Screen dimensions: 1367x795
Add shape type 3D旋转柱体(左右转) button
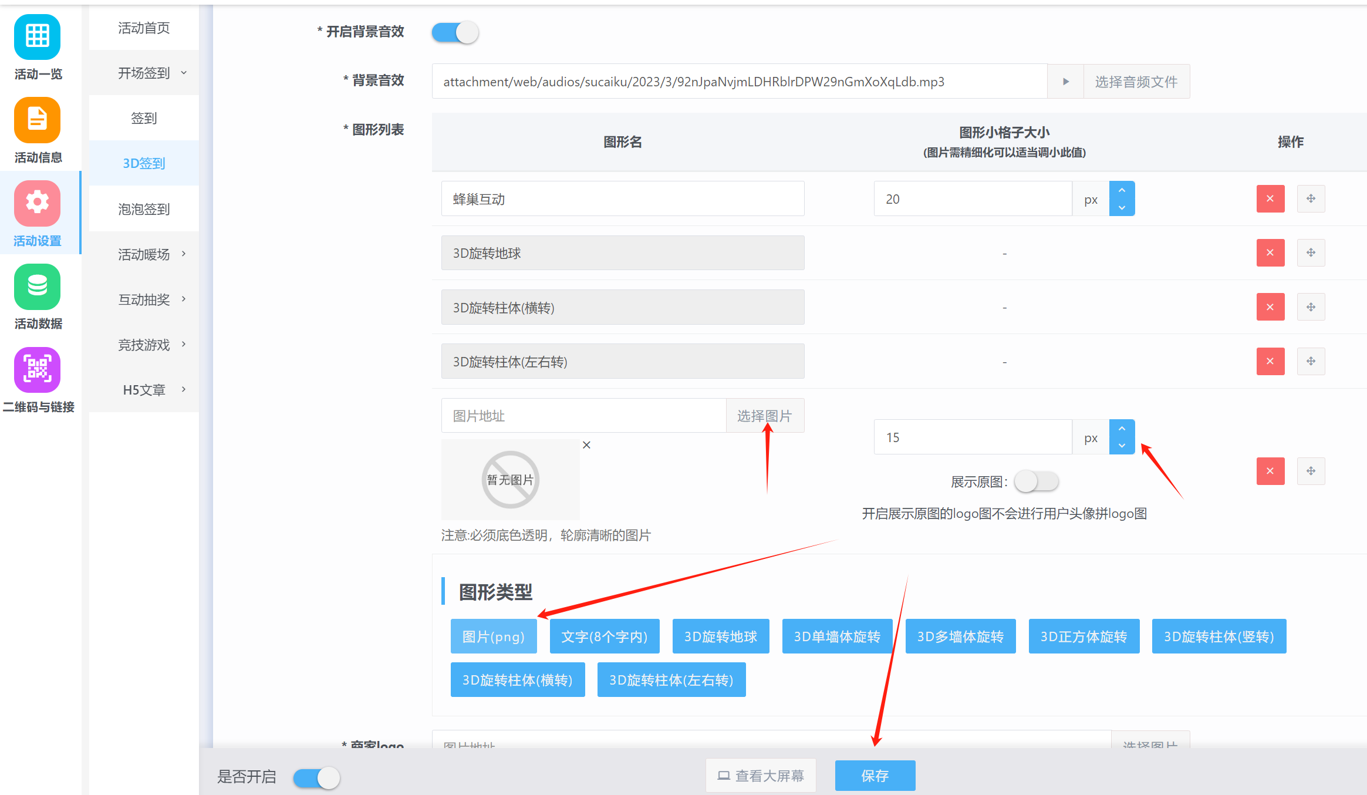point(671,680)
